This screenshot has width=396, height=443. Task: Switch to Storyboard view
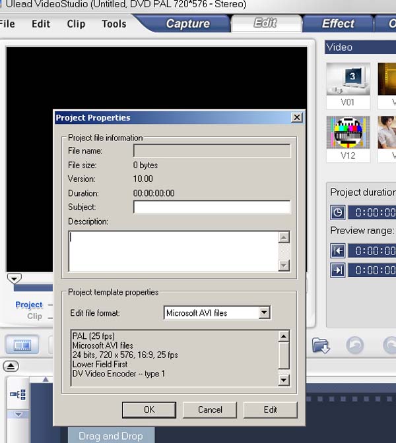point(22,345)
